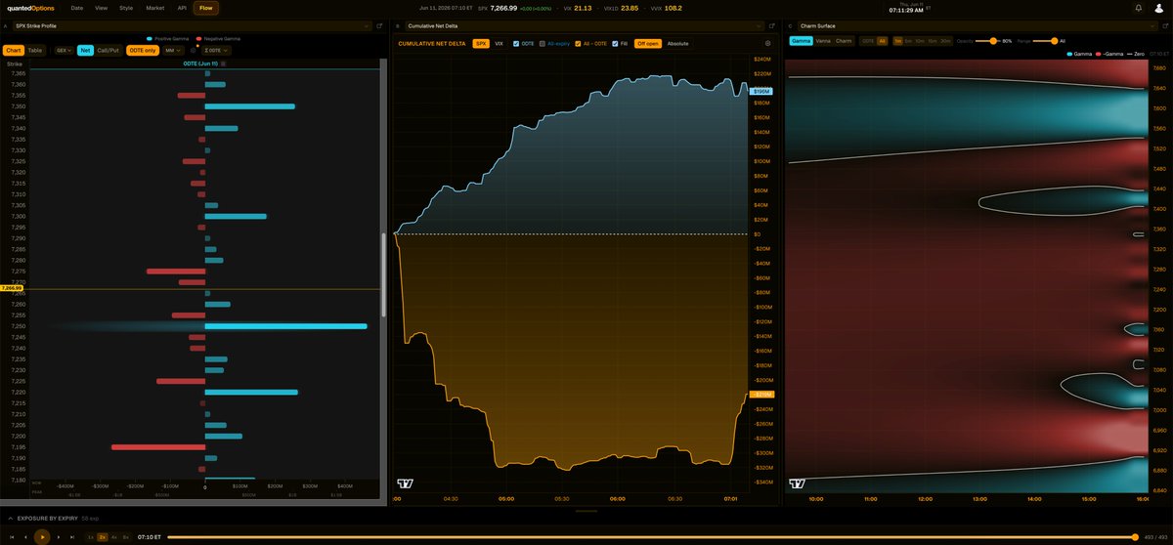1173x545 pixels.
Task: Set playback speed to 1x
Action: 91,537
